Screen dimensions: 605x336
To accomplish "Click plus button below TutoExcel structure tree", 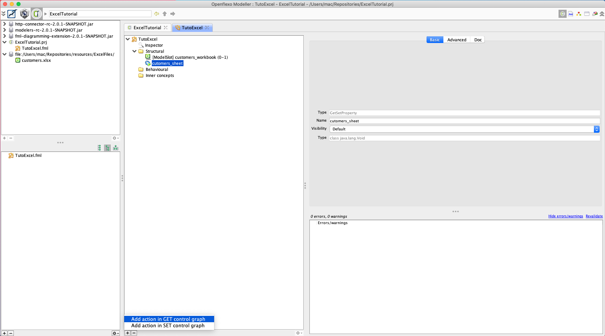I will [128, 333].
